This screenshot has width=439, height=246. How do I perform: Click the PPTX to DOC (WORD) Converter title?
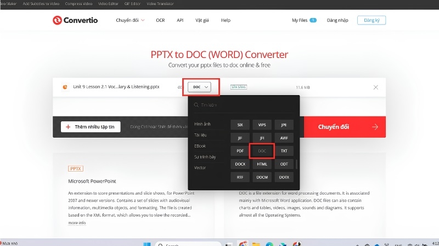219,54
